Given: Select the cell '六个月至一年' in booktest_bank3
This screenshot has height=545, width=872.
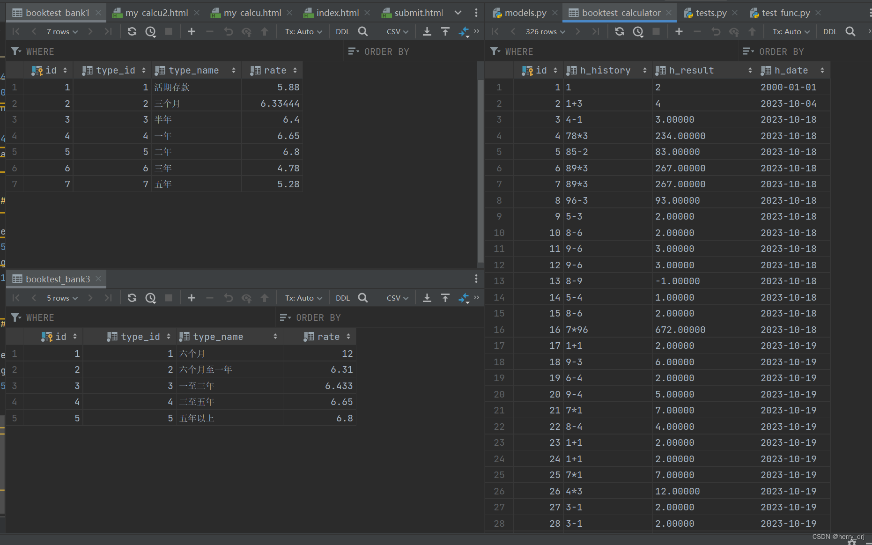Looking at the screenshot, I should 230,369.
